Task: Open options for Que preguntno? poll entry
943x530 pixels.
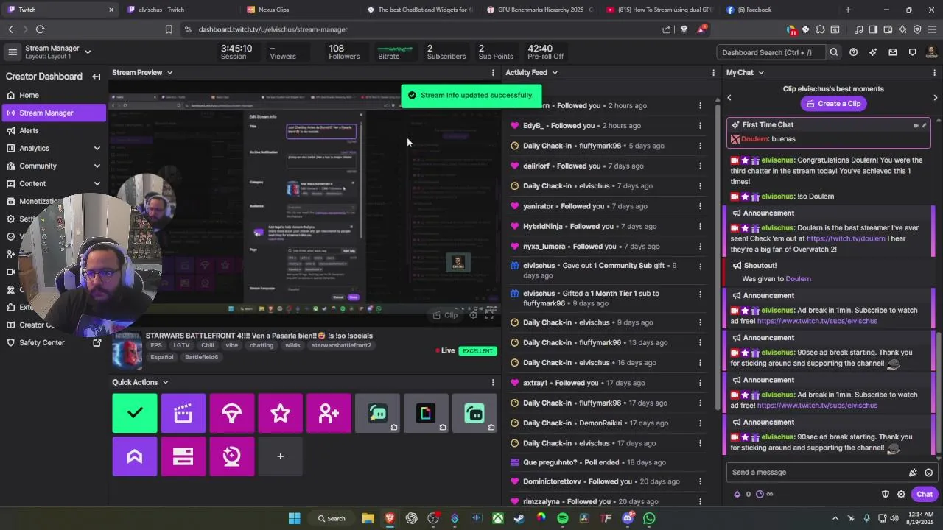Action: click(700, 463)
